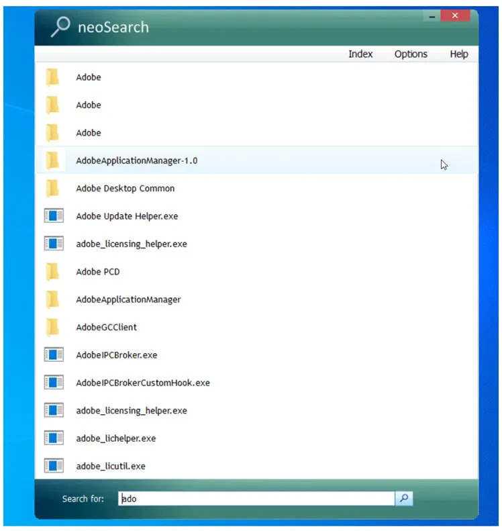The image size is (502, 531).
Task: Focus the 'Search for' text field
Action: (x=256, y=499)
